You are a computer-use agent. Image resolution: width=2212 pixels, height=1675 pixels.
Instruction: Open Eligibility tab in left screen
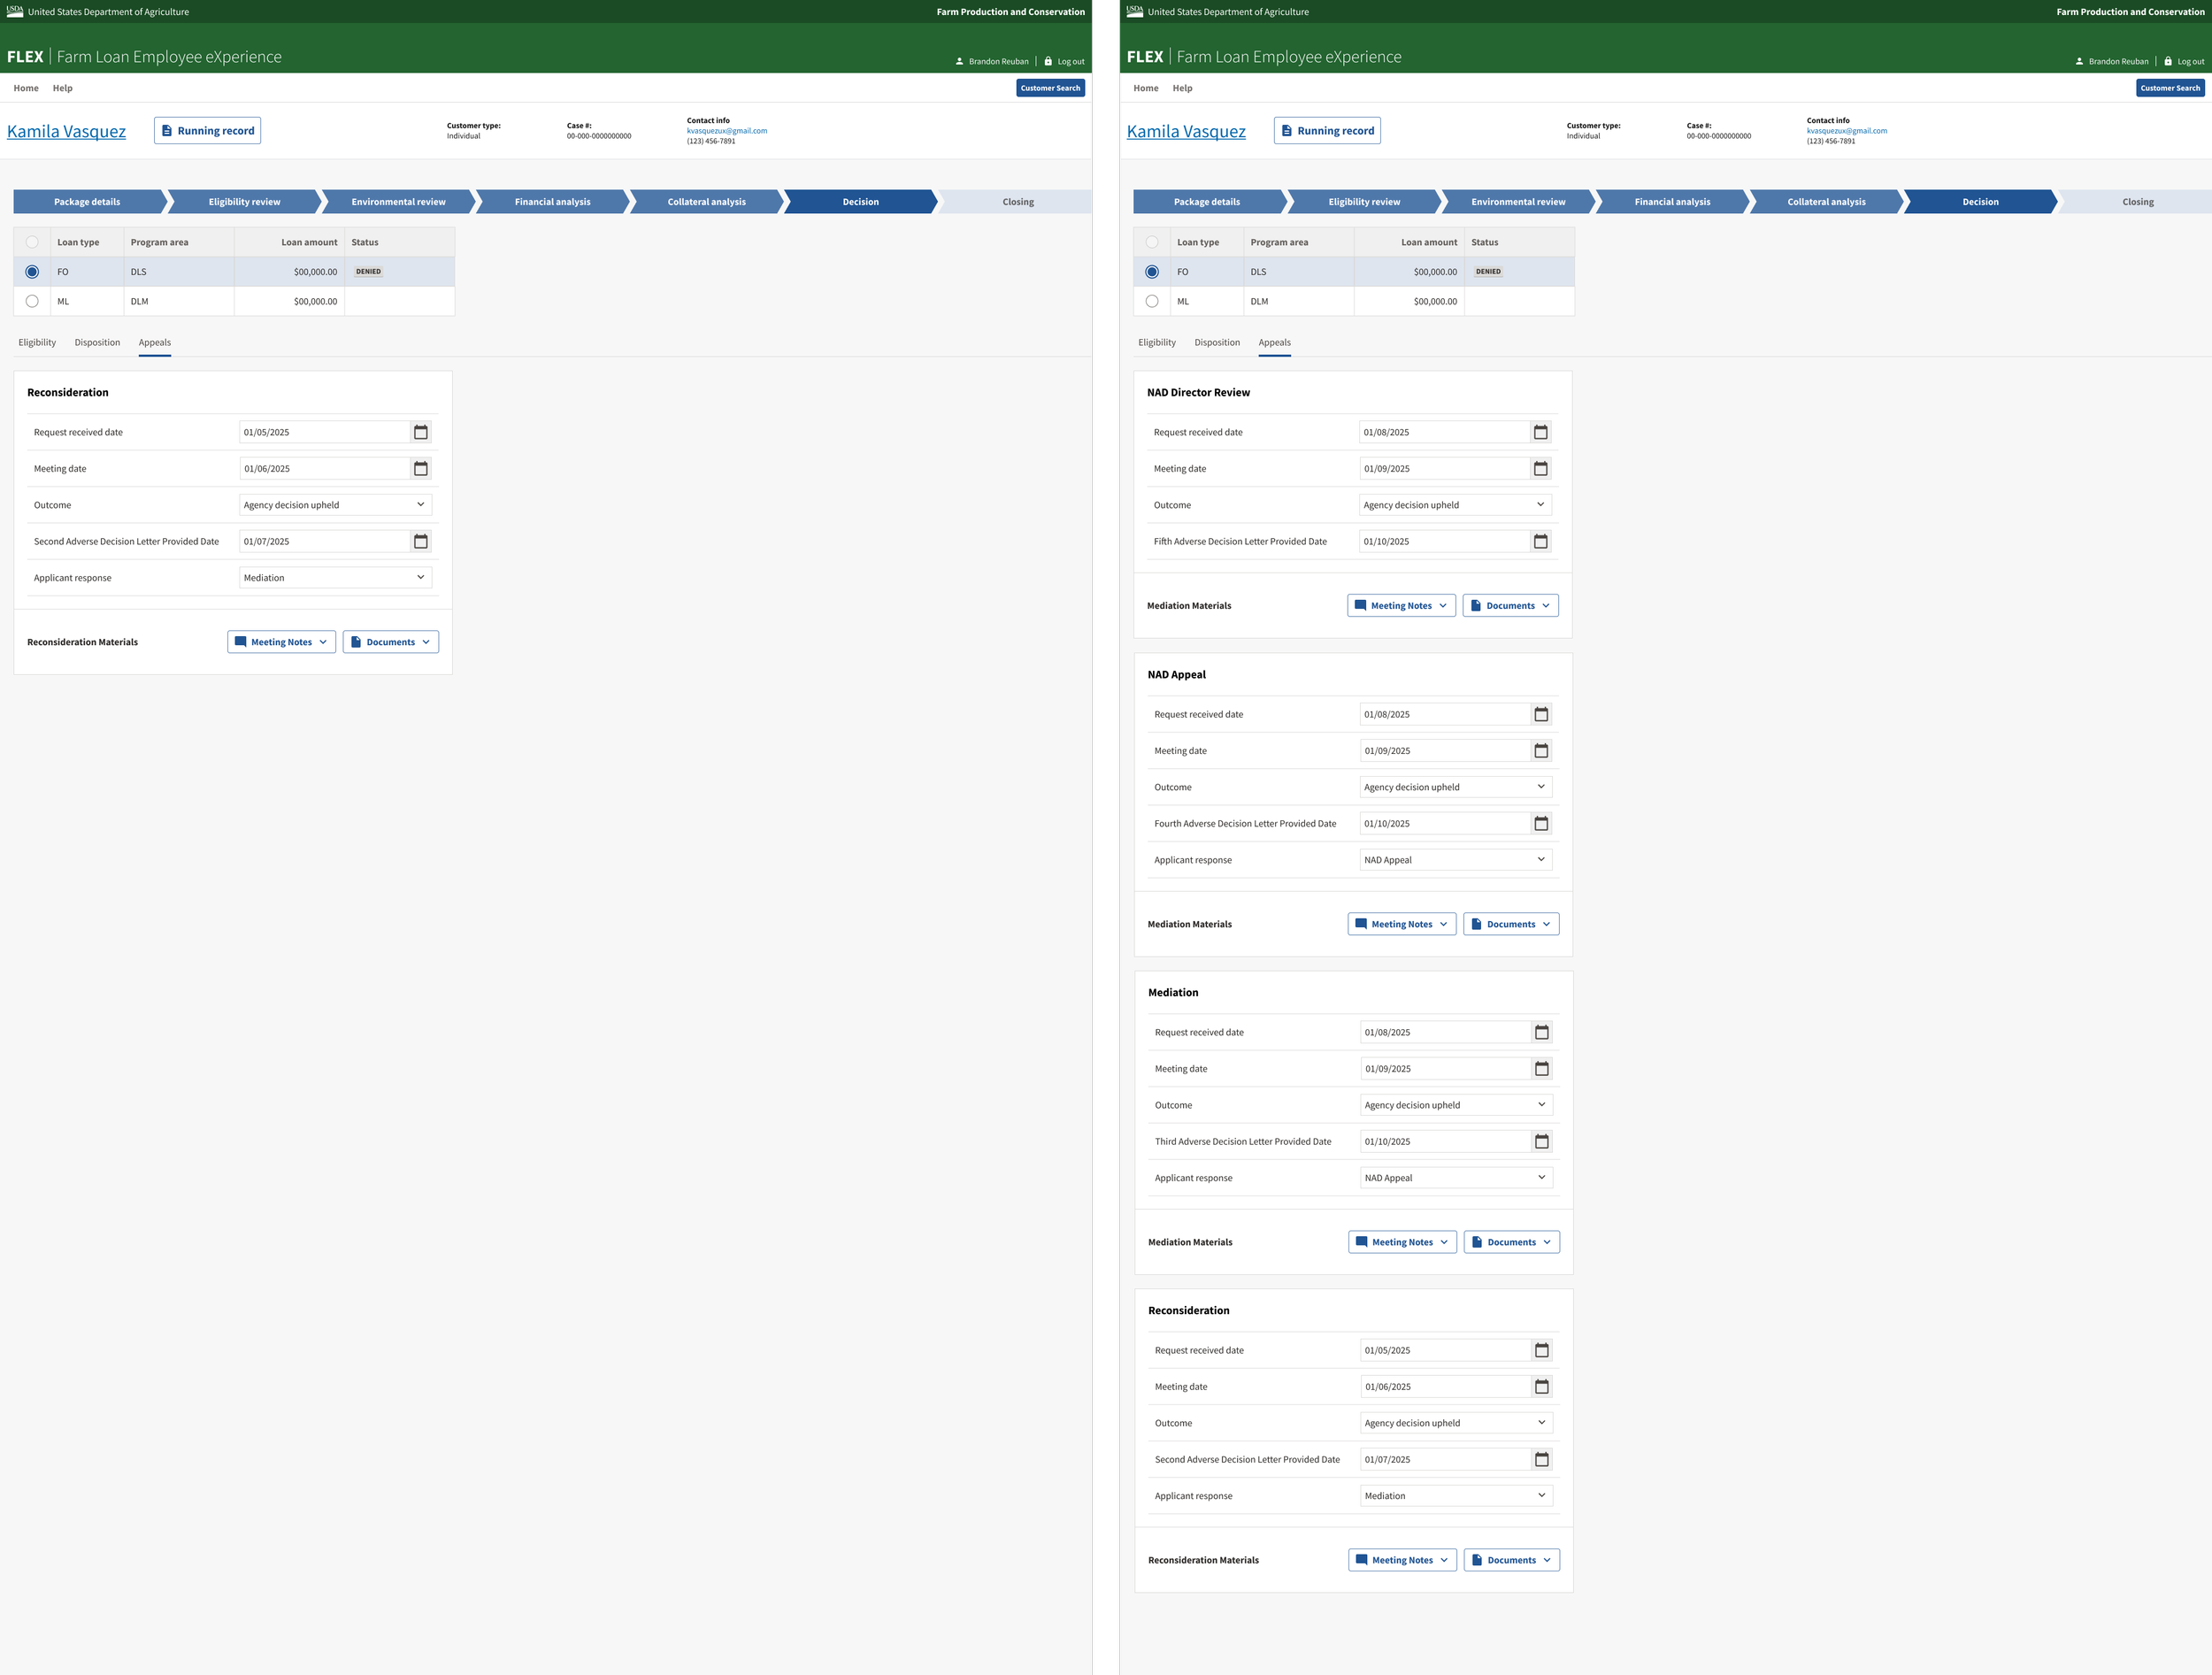[x=37, y=342]
